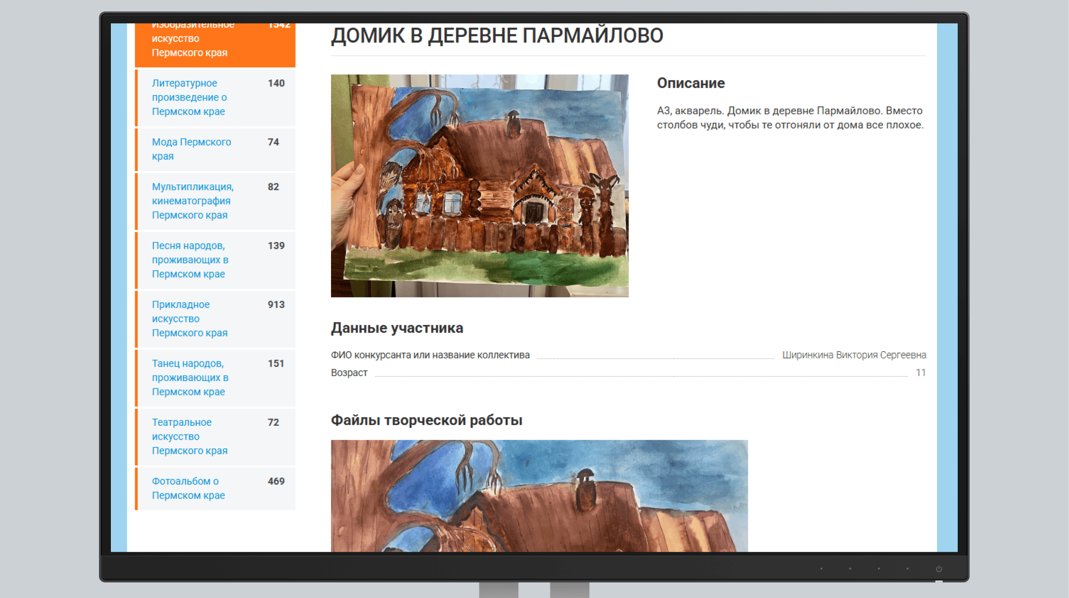The image size is (1069, 598).
Task: Go to Песня народов category
Action: (190, 260)
